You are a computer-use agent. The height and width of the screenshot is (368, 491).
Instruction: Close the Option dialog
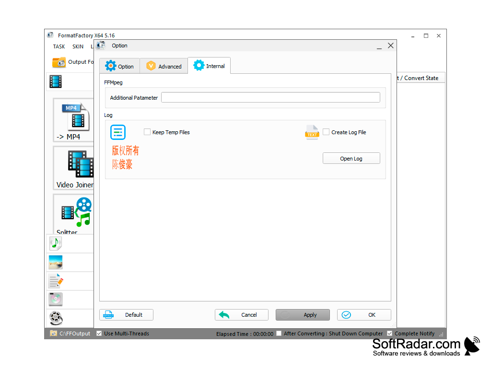pos(390,46)
